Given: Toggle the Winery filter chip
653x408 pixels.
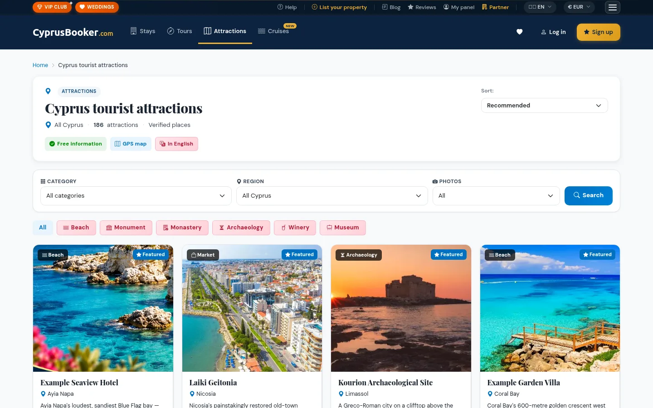Looking at the screenshot, I should [295, 228].
